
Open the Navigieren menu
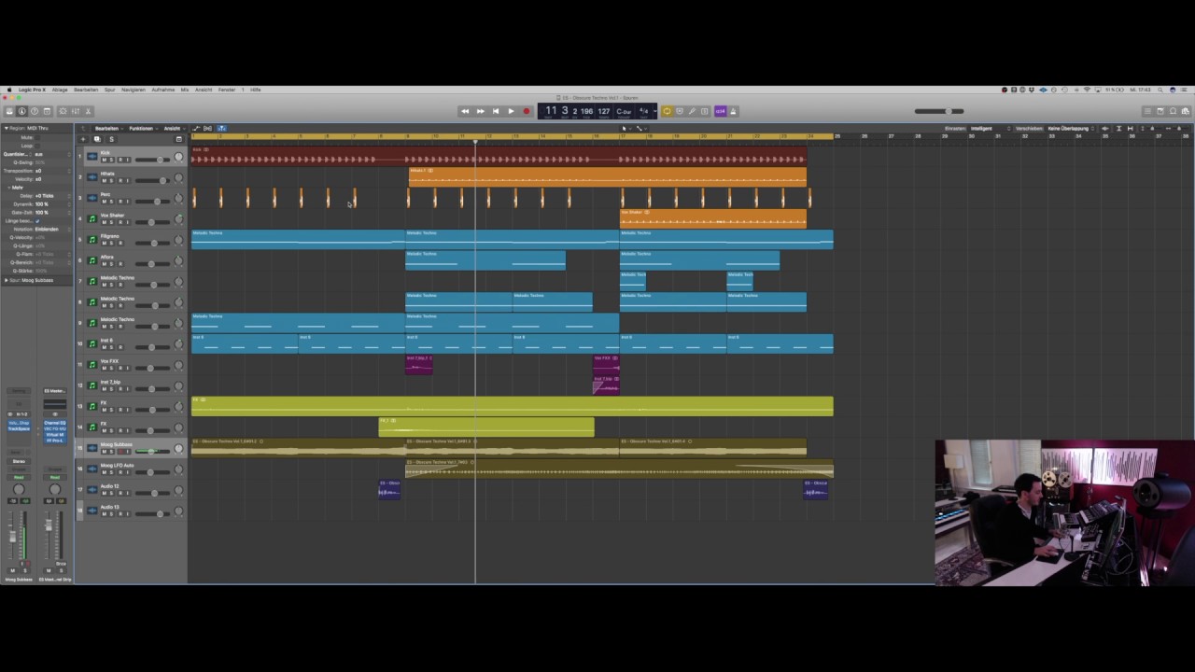point(134,90)
